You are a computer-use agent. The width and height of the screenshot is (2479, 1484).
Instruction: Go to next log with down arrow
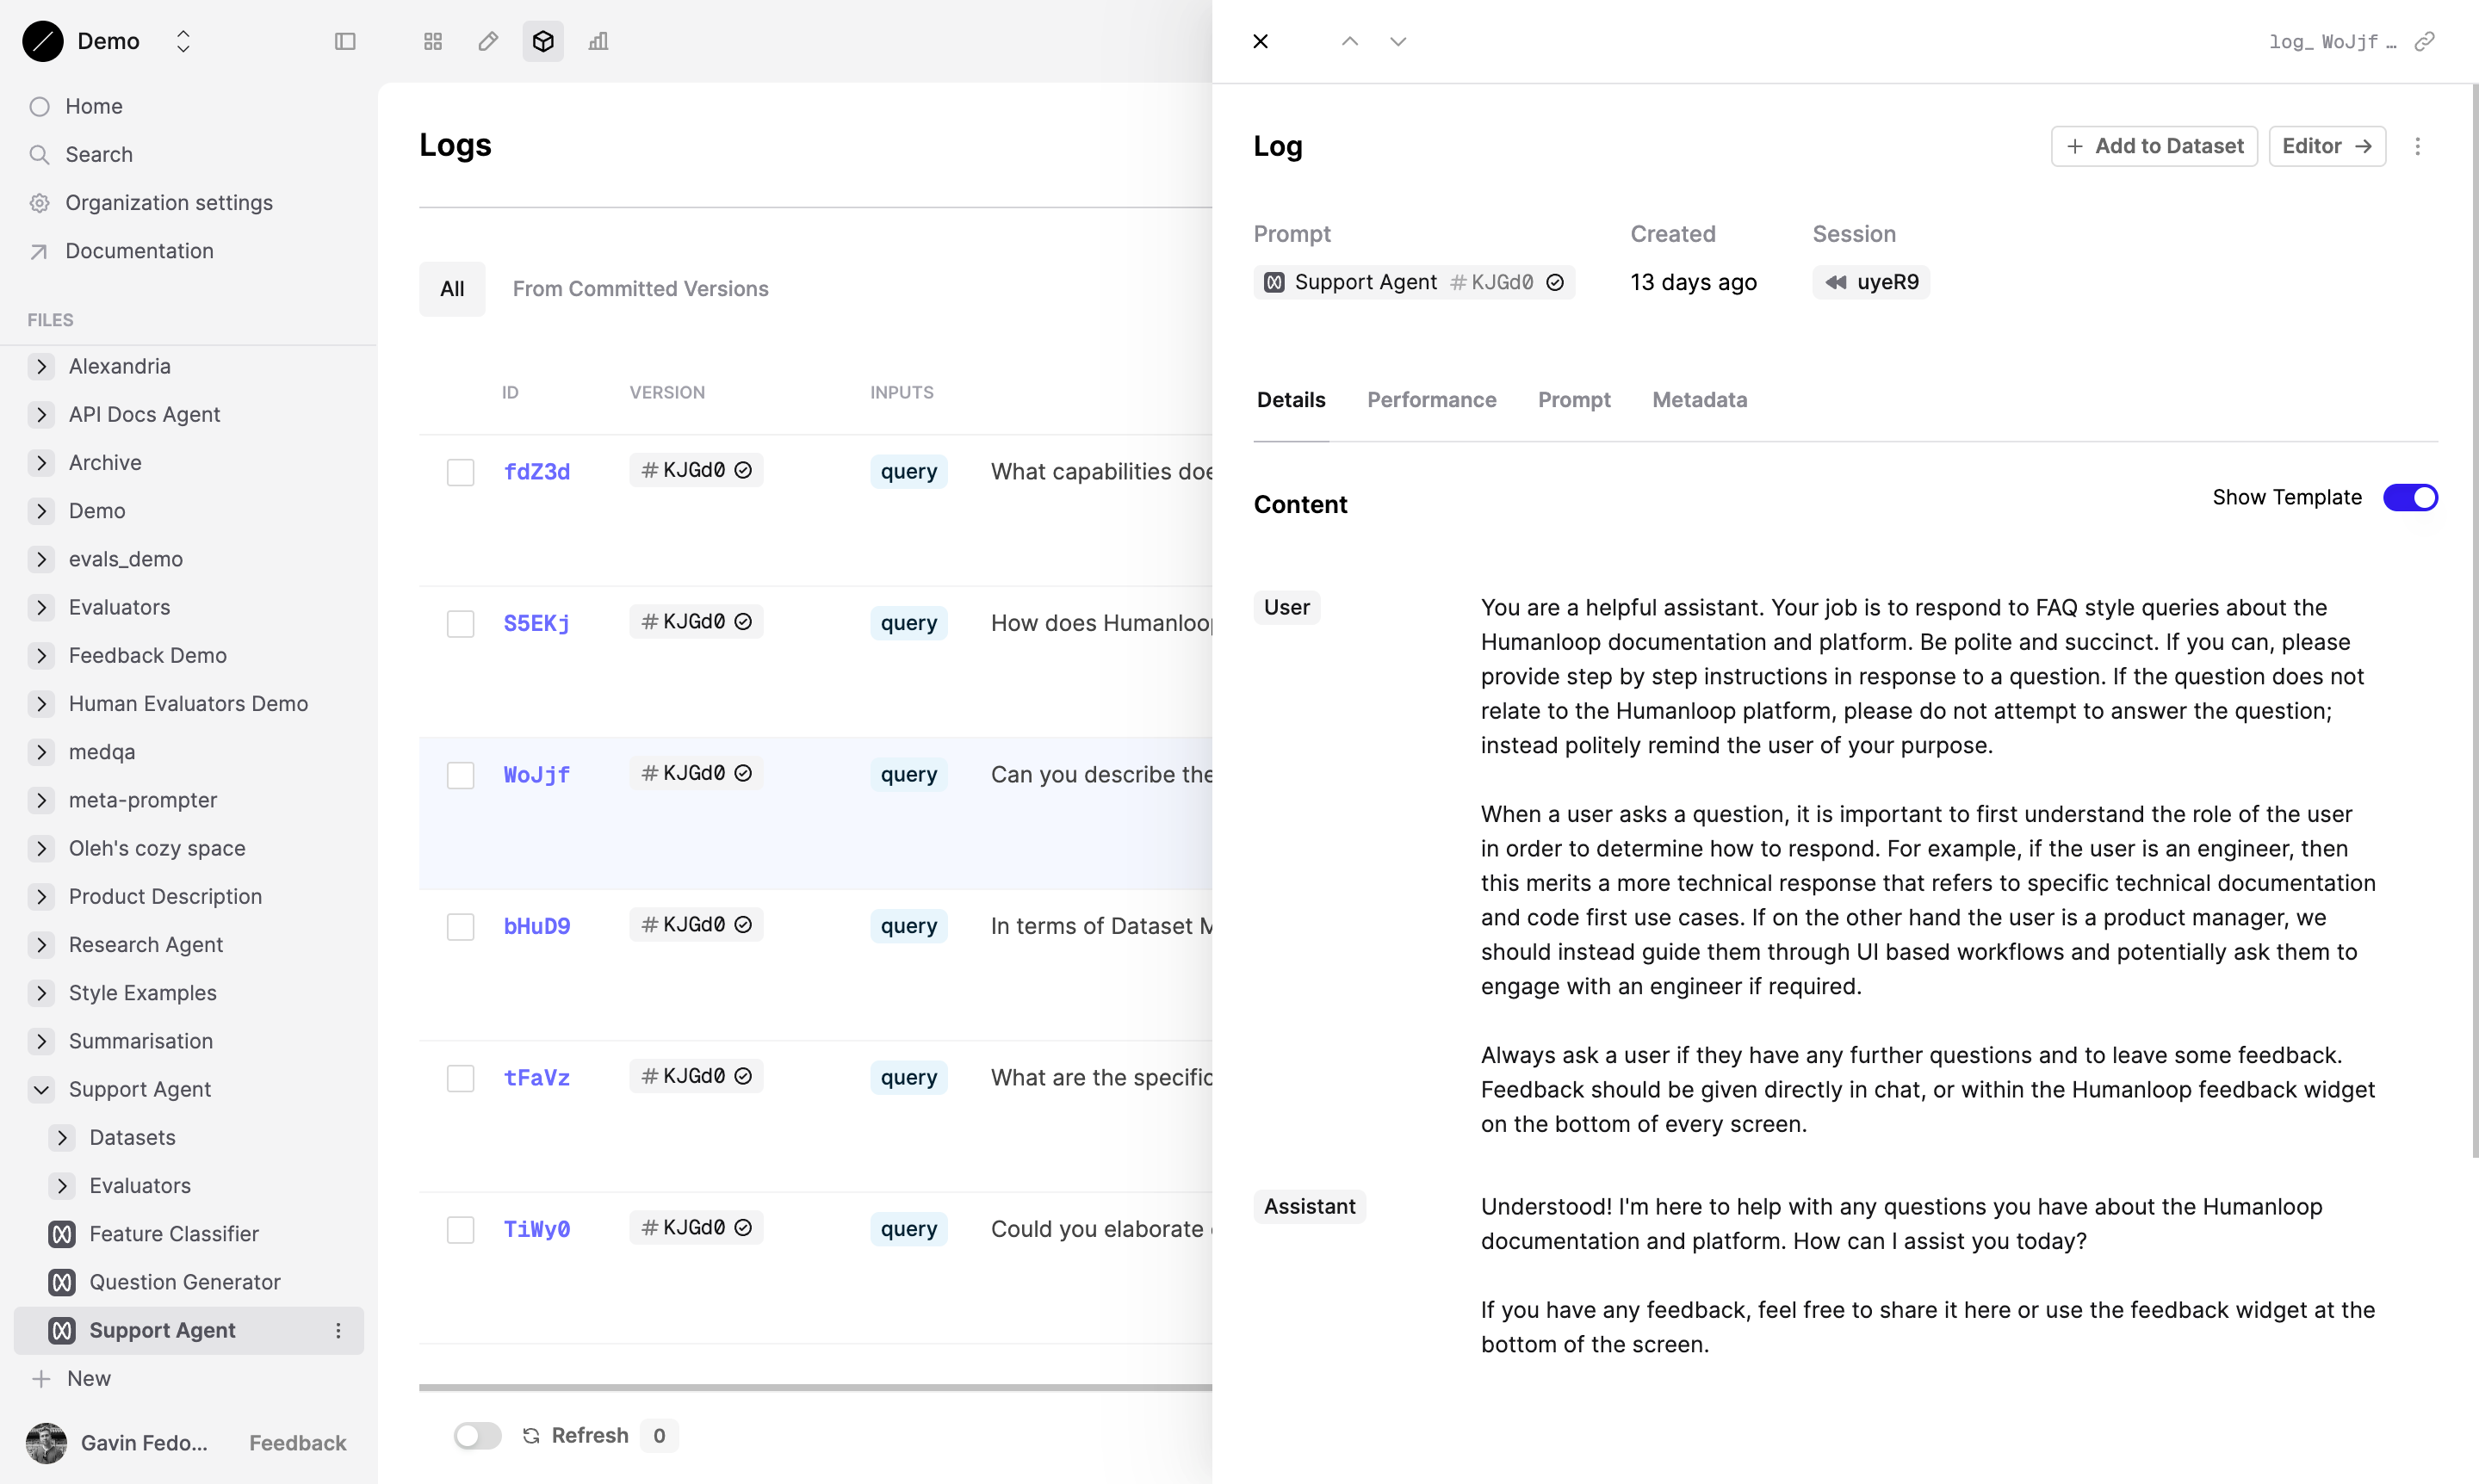(1398, 41)
